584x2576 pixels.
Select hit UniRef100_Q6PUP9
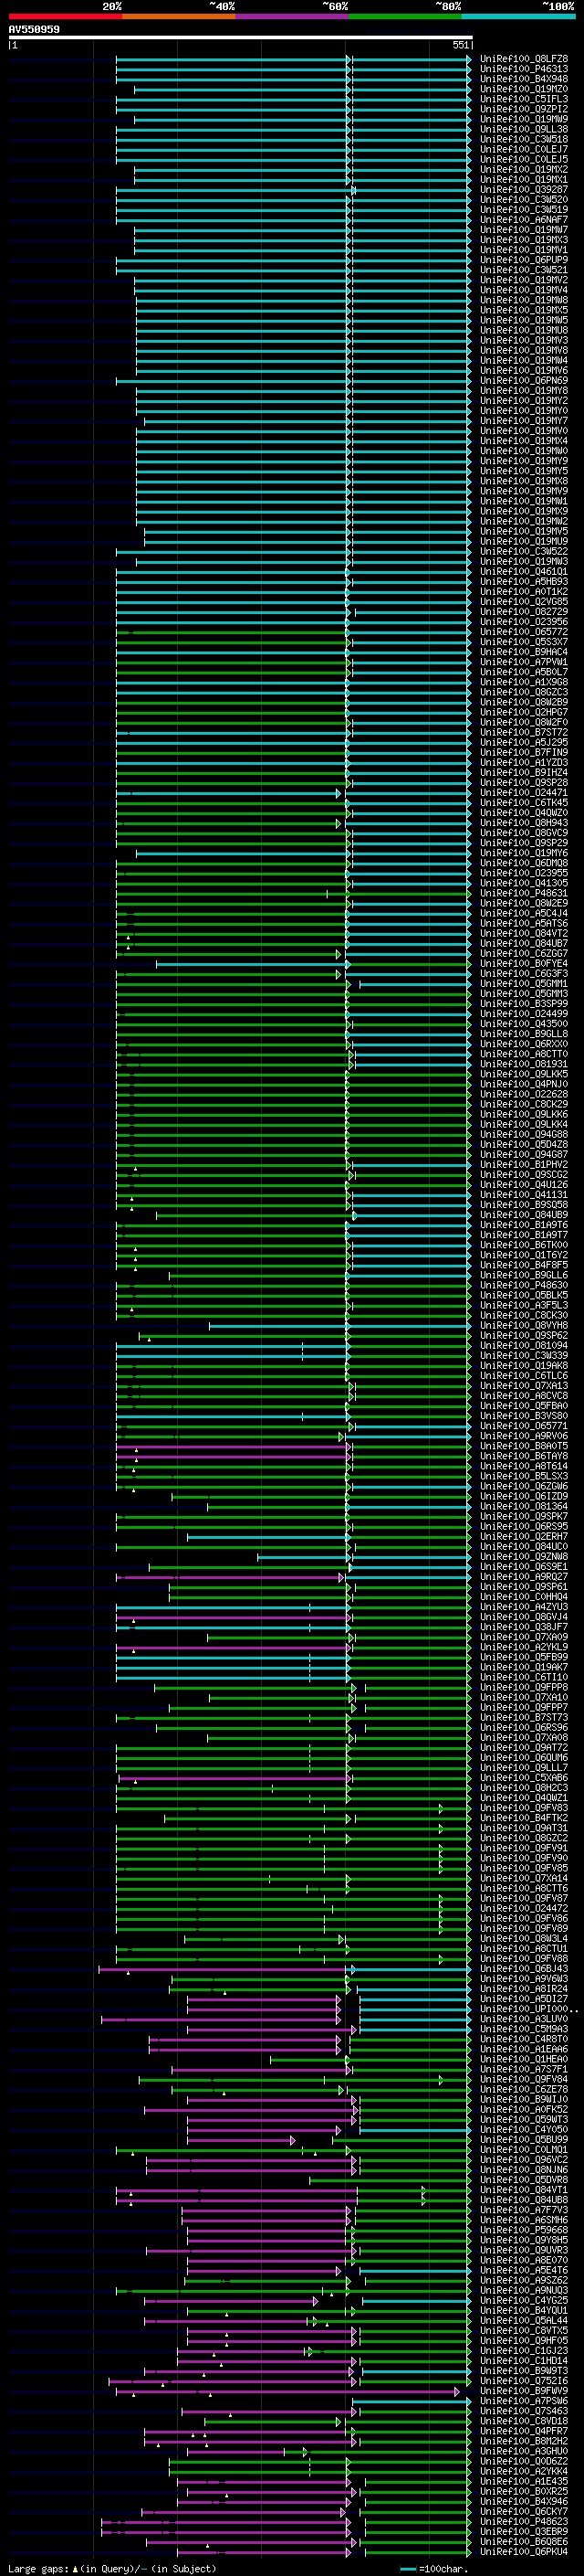pos(524,260)
